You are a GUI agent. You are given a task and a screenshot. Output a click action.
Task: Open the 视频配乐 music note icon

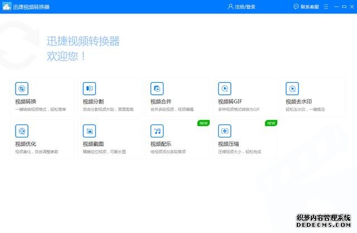pos(157,131)
